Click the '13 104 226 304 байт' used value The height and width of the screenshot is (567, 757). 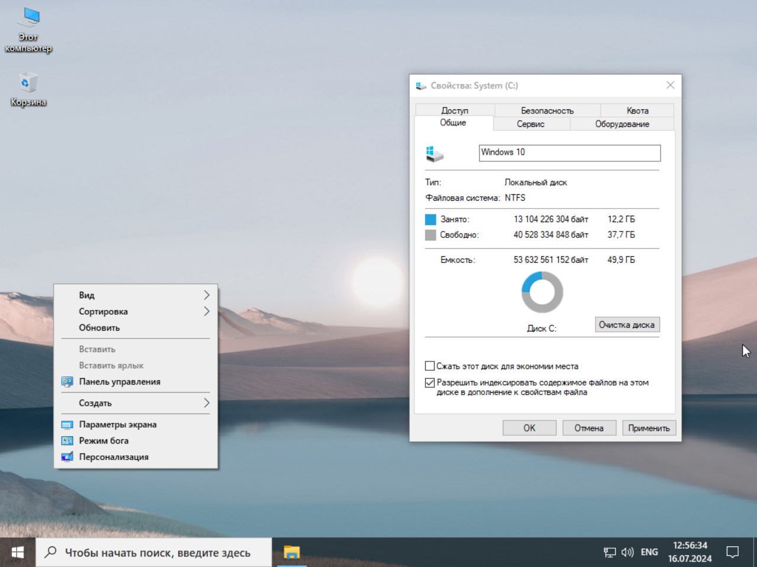click(551, 219)
